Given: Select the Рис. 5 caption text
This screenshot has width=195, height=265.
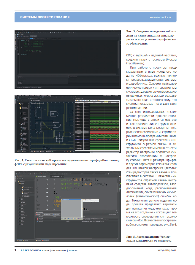Looking at the screenshot, I should click(149, 239).
